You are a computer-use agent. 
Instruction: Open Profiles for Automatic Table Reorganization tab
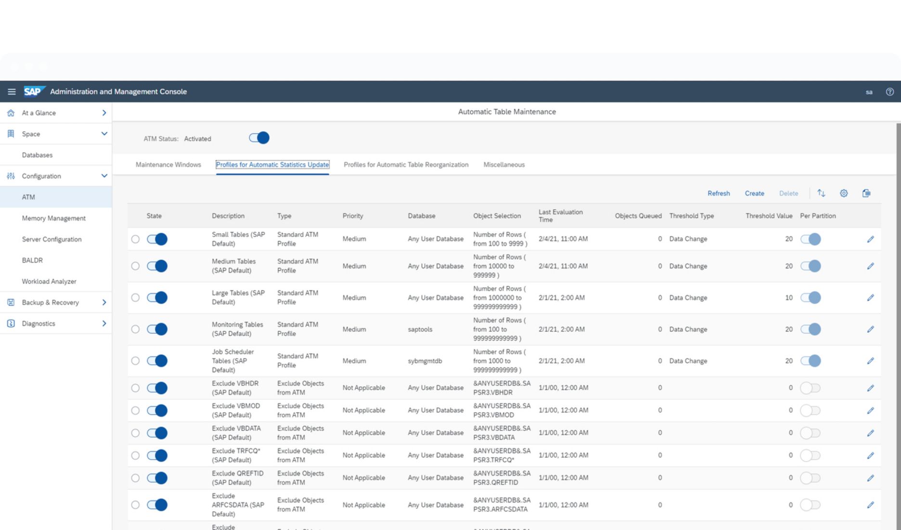pyautogui.click(x=406, y=165)
